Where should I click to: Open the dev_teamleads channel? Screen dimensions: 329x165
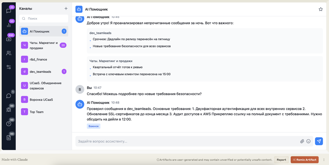pos(44,72)
